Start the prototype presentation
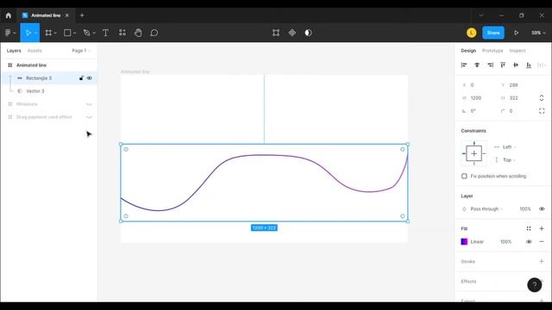552x310 pixels. pyautogui.click(x=516, y=33)
